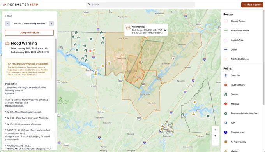265x152 pixels.
Task: Click Jump to feature button
Action: click(x=29, y=33)
